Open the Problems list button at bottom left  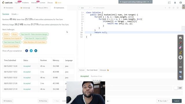click(x=8, y=101)
